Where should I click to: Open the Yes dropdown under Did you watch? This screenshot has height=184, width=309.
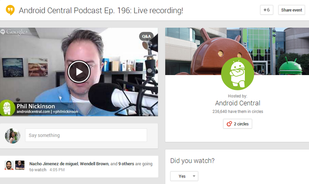184,176
